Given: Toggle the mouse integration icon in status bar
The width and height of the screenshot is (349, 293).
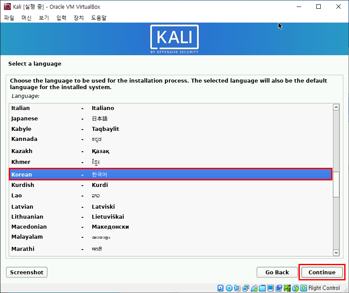Looking at the screenshot, I should (295, 288).
